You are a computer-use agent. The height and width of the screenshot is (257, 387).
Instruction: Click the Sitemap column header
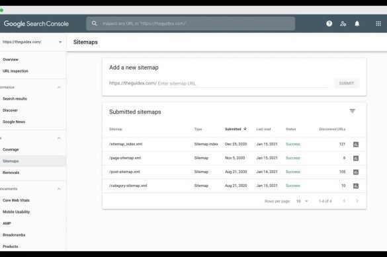(116, 129)
